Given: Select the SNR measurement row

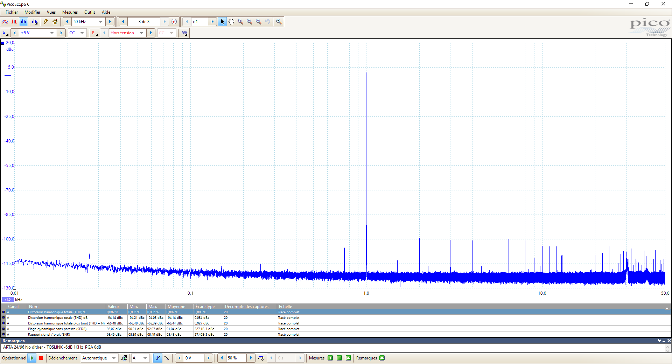Looking at the screenshot, I should pyautogui.click(x=336, y=335).
